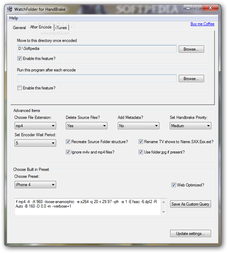Click the move-to directory path field
The height and width of the screenshot is (253, 228).
97,49
